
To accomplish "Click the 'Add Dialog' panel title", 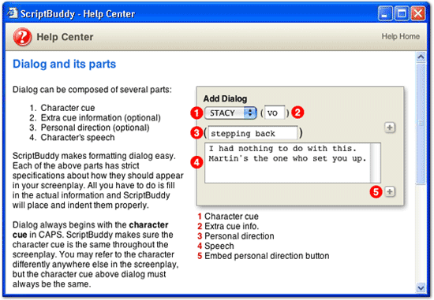I will pos(225,98).
